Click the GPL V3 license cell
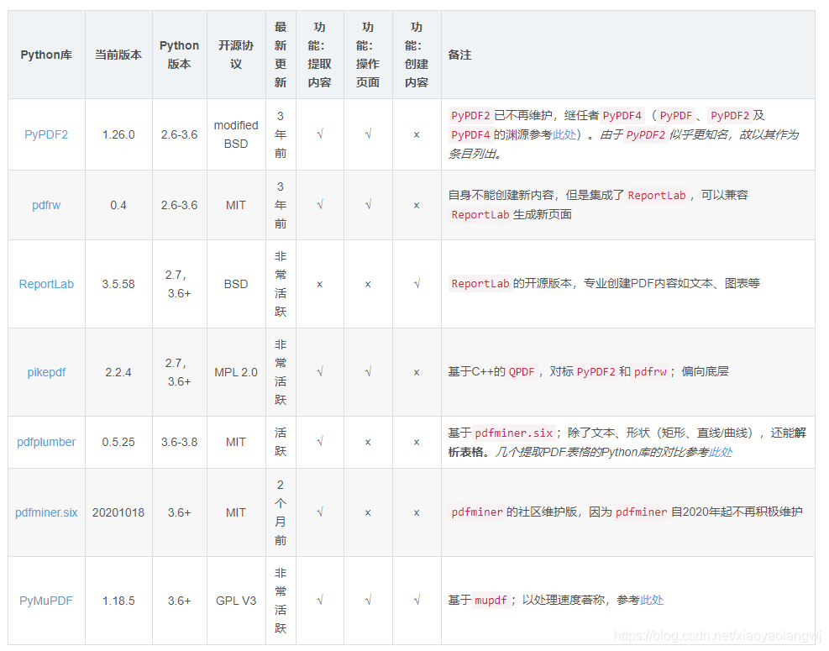Screen dimensions: 829x651 pos(236,601)
